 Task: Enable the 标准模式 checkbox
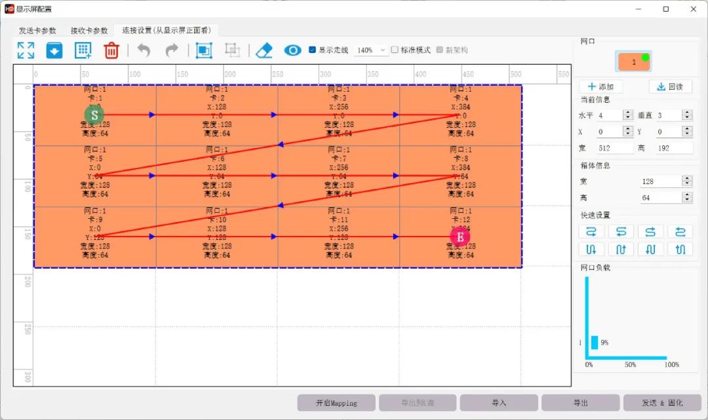tap(395, 50)
